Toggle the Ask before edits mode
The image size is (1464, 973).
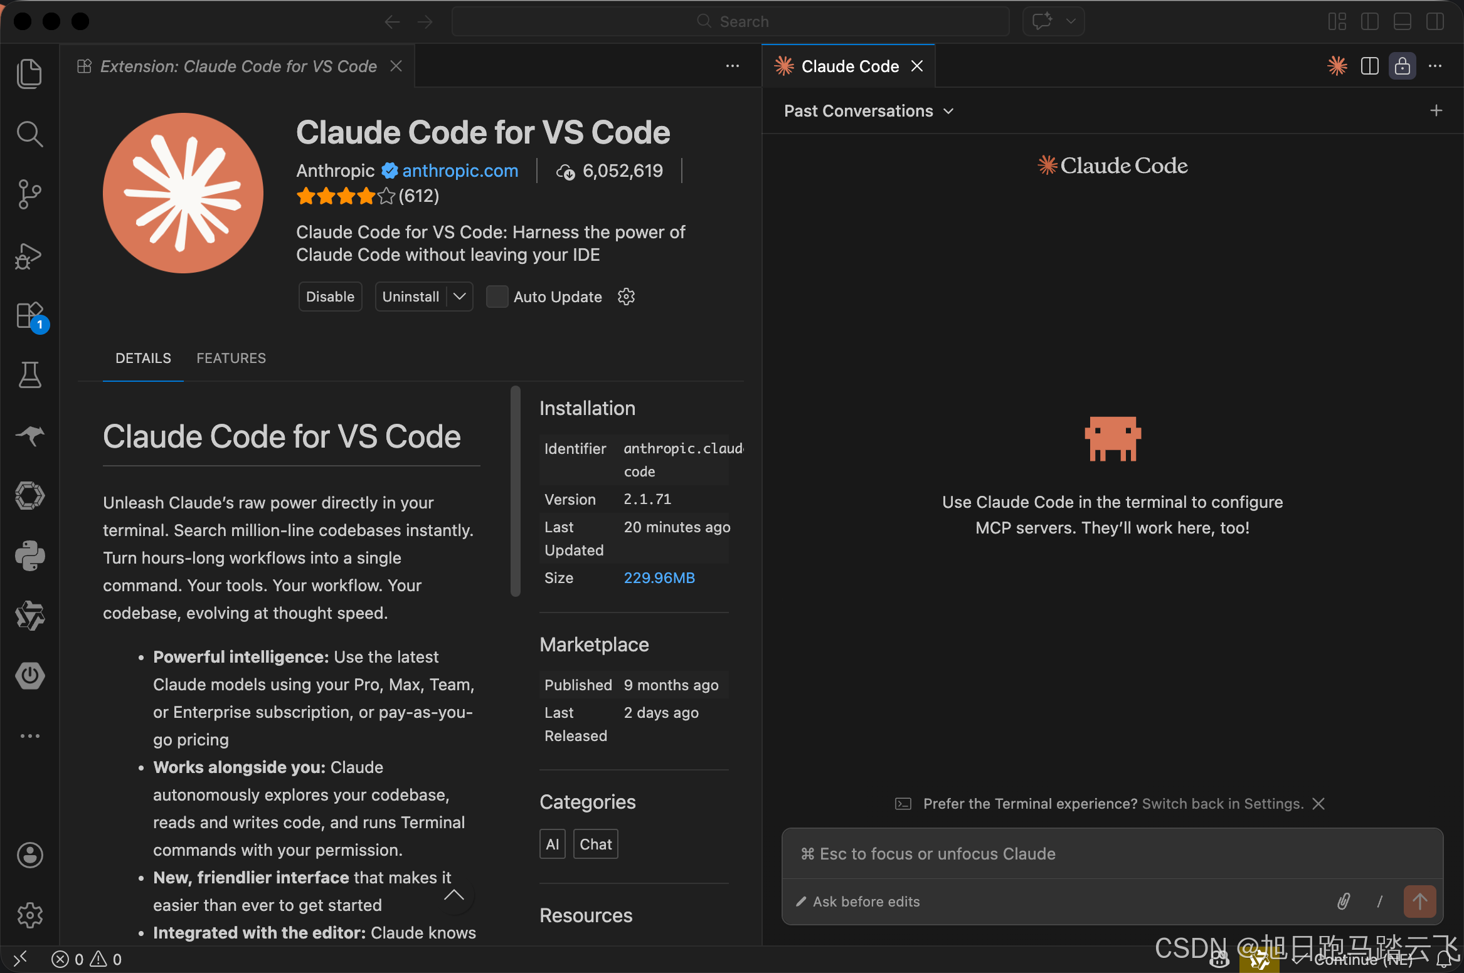[858, 902]
